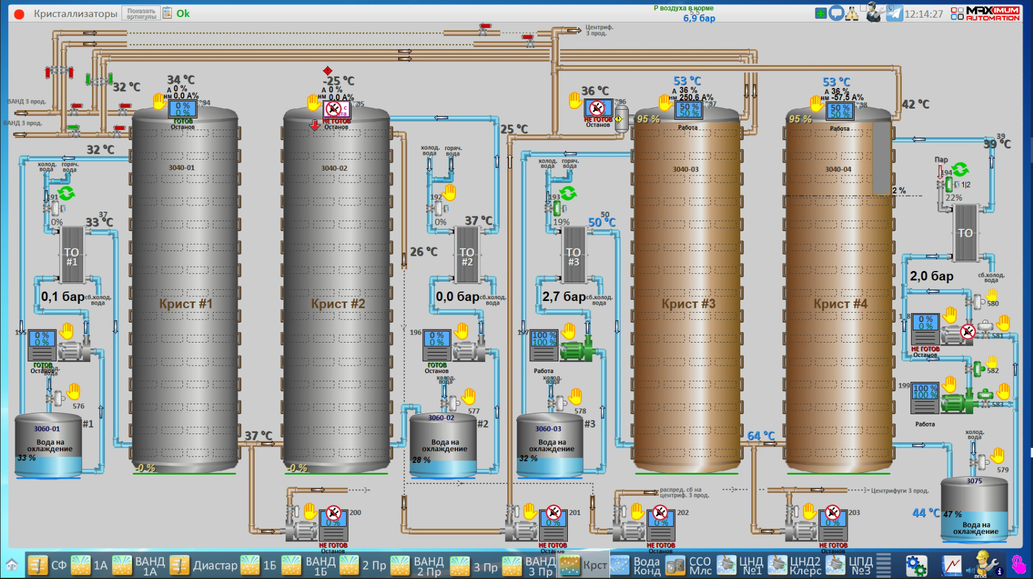The width and height of the screenshot is (1033, 579).
Task: Select pump 200 control panel
Action: point(333,524)
